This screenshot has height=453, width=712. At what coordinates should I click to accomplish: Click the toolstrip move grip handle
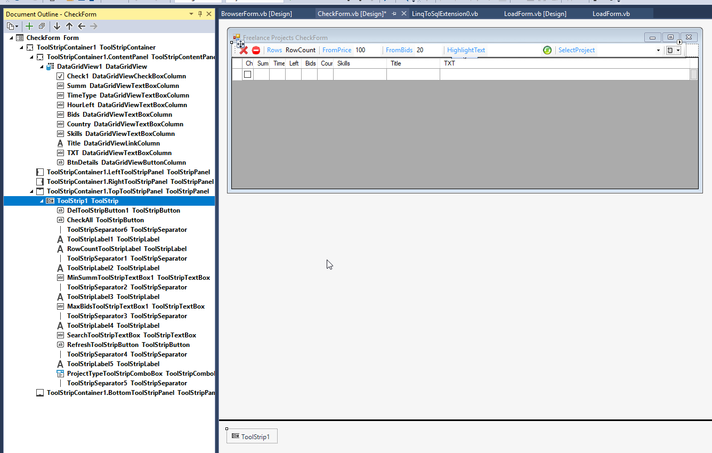click(x=240, y=44)
